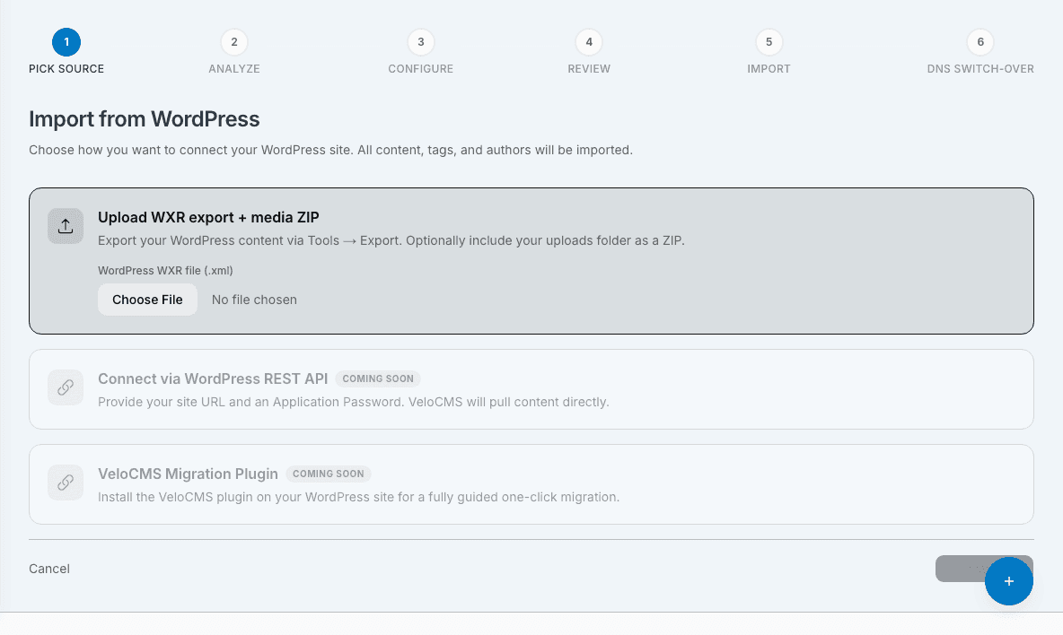Click the COMING SOON badge next to Migration Plugin
This screenshot has width=1063, height=635.
click(x=328, y=474)
